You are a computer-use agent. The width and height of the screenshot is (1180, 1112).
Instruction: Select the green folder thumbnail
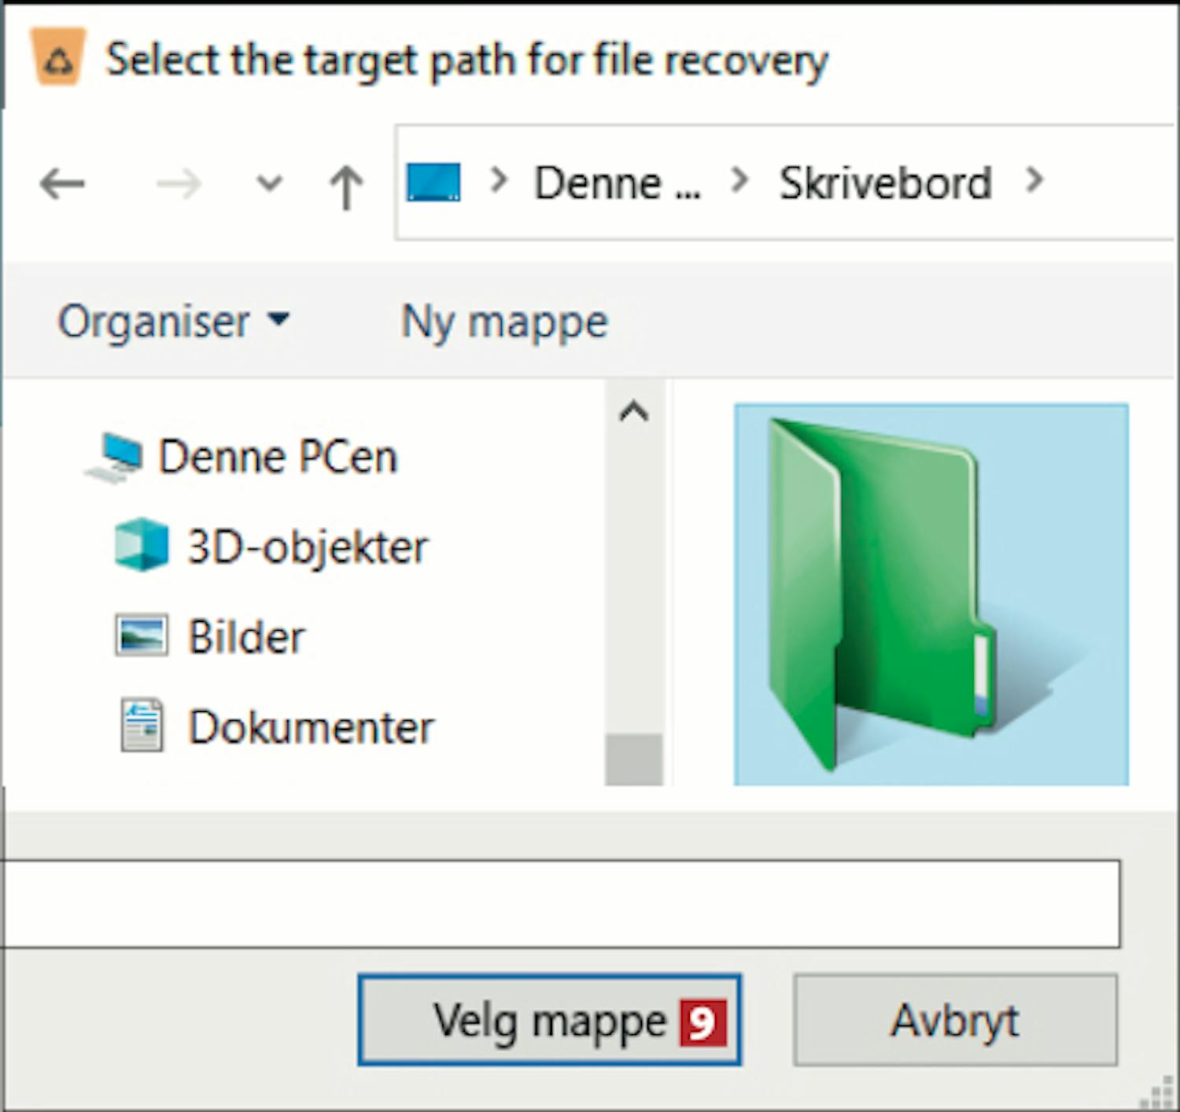(x=931, y=594)
